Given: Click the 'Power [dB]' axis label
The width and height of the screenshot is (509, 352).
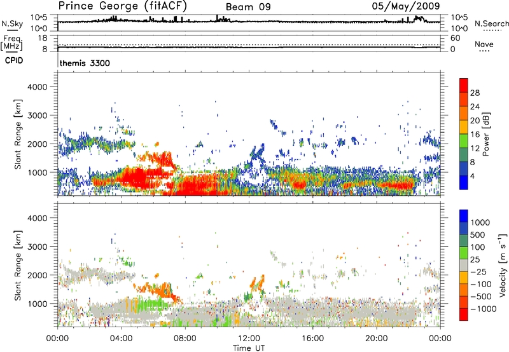Looking at the screenshot, I should pos(485,134).
